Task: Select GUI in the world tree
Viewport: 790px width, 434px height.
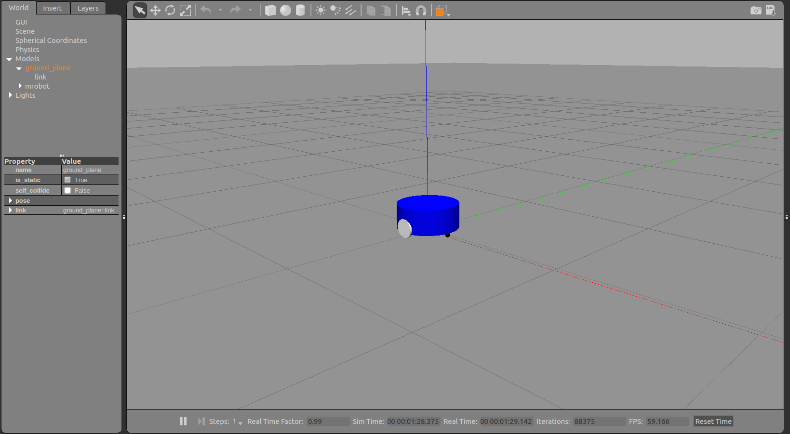Action: [21, 22]
